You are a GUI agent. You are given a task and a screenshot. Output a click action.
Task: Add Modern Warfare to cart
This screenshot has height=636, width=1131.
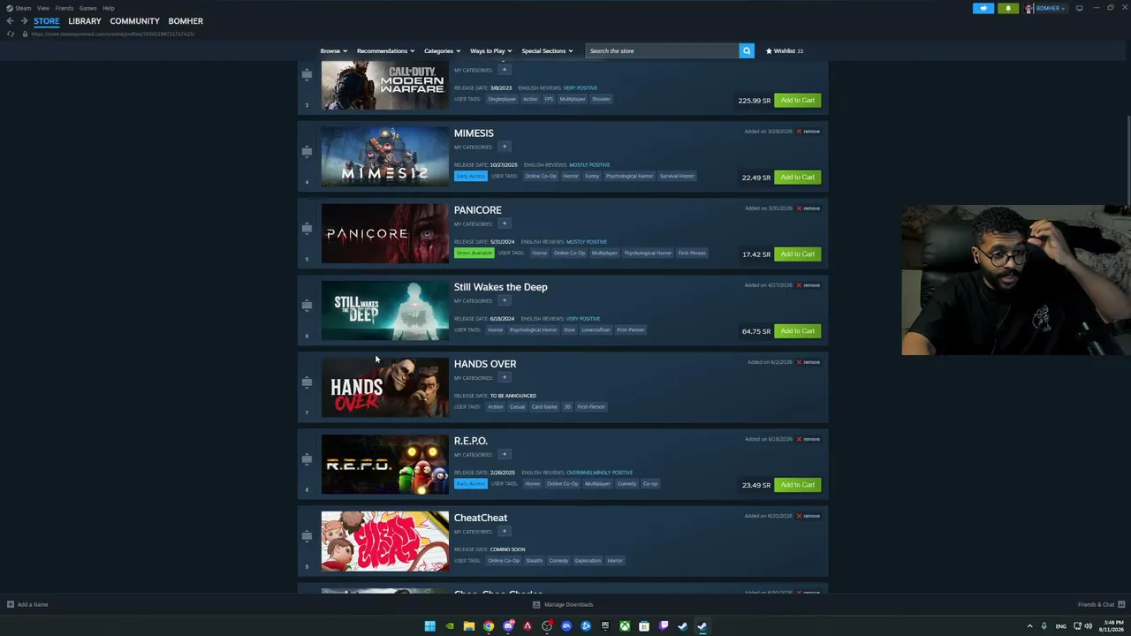coord(797,100)
